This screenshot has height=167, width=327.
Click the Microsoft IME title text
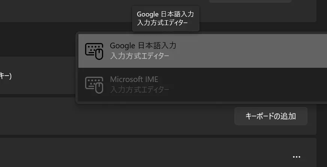click(x=134, y=79)
